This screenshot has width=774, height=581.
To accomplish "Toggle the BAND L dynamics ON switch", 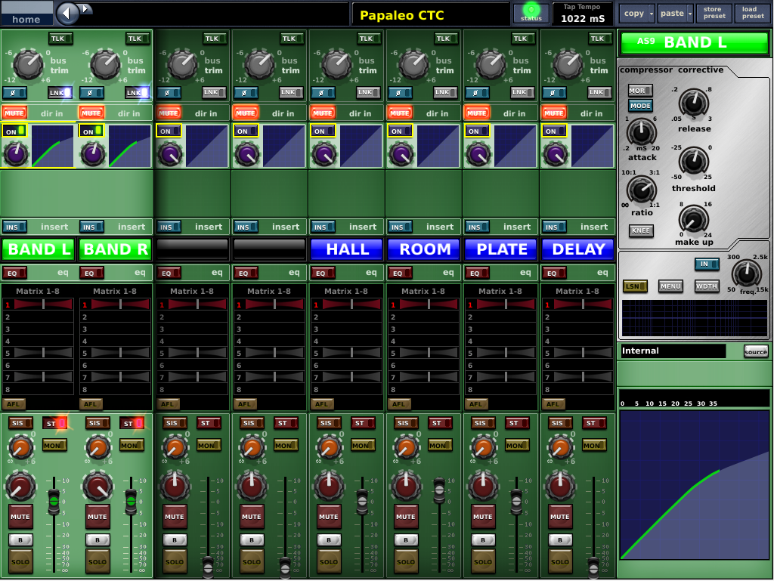I will click(14, 131).
